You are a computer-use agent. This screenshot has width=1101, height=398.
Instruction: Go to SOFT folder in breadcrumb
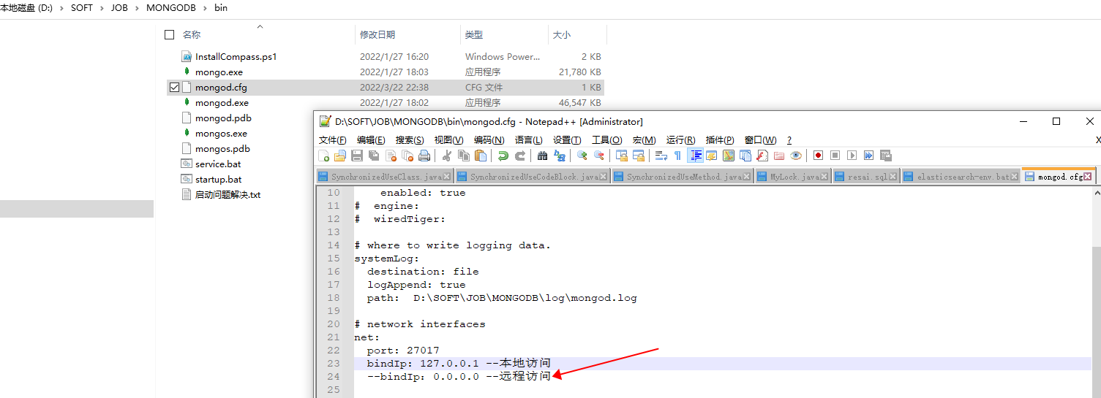(x=82, y=9)
